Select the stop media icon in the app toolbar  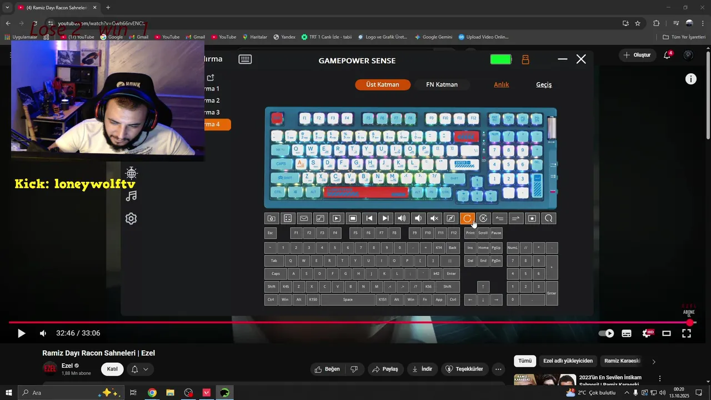point(353,218)
